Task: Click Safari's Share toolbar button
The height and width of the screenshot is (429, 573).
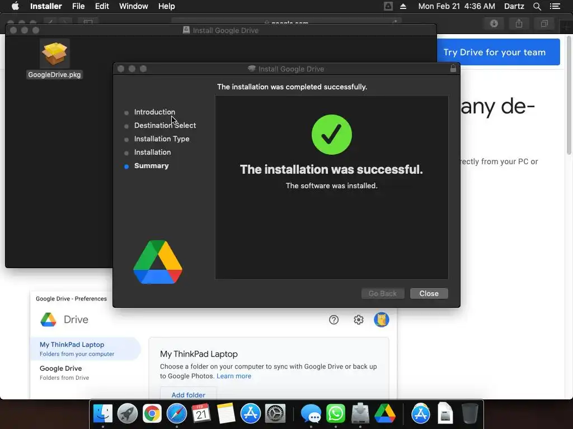Action: (x=519, y=23)
